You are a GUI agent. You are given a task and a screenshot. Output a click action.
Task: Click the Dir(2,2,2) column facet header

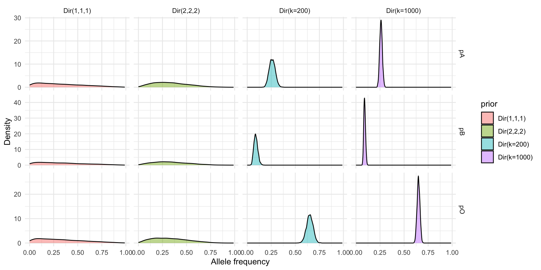click(x=186, y=11)
